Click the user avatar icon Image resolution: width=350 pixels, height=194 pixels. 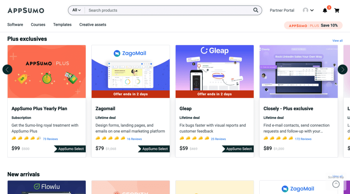pyautogui.click(x=306, y=10)
